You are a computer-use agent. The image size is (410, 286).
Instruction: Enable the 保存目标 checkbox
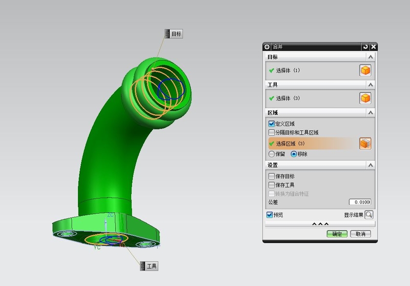click(272, 176)
